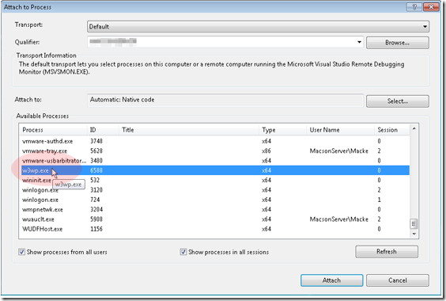The height and width of the screenshot is (301, 446).
Task: Click the Help question mark button in title bar
Action: click(414, 7)
